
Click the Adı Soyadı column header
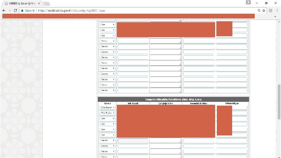(x=133, y=103)
